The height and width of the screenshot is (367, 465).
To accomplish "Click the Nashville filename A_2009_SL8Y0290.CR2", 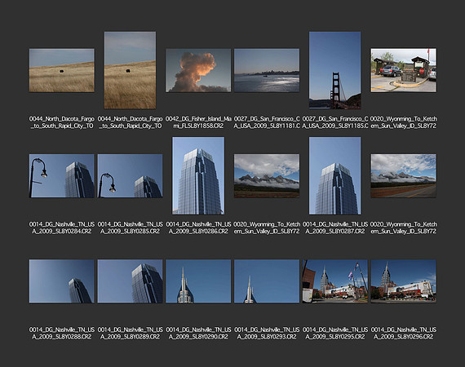I will coord(198,334).
